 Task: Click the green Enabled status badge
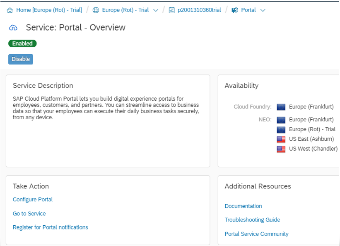[x=22, y=43]
